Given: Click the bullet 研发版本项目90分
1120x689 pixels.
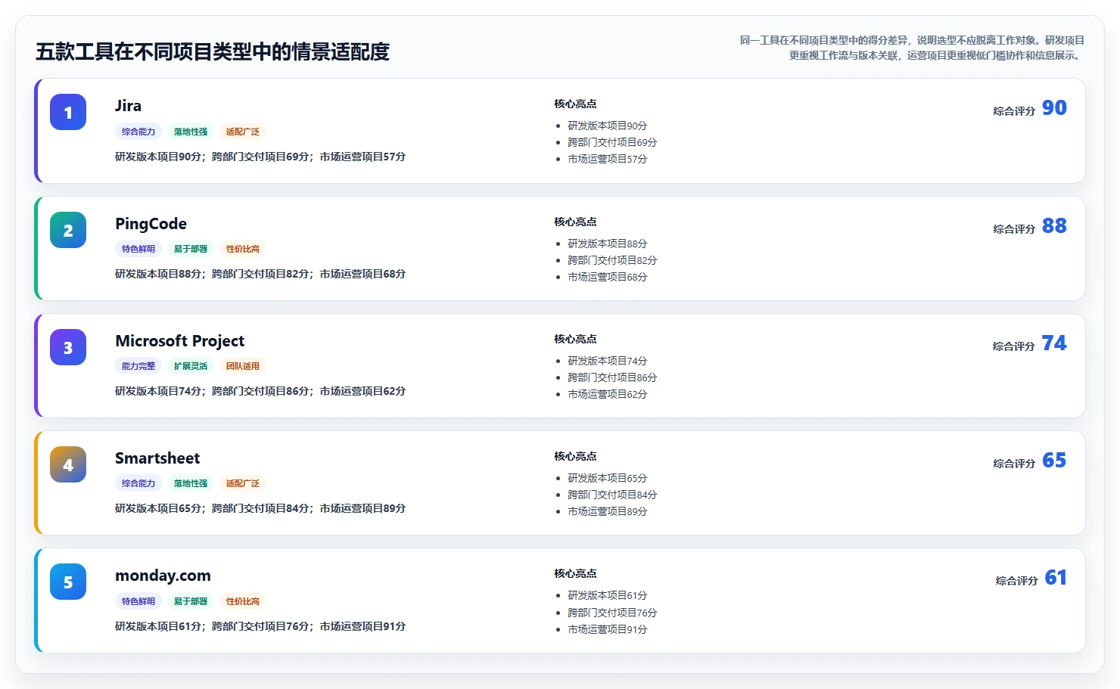Looking at the screenshot, I should point(608,126).
